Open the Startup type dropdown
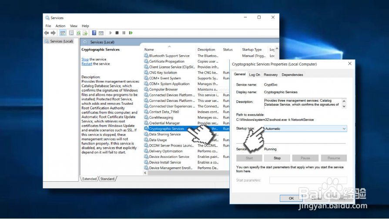The image size is (389, 219). click(305, 129)
